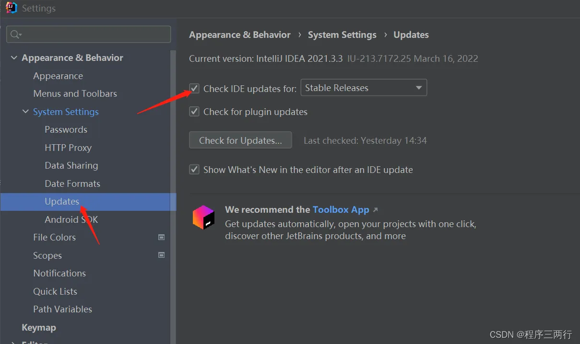
Task: Click external link arrow after Toolbox App
Action: (x=375, y=210)
